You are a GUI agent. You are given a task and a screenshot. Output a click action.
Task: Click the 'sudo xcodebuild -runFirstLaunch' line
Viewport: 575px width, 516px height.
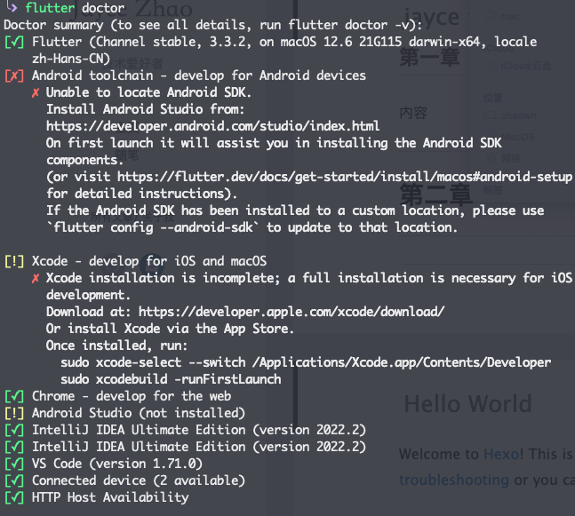coord(171,379)
